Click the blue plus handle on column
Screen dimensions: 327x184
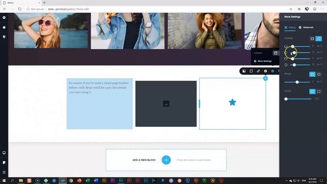(266, 78)
